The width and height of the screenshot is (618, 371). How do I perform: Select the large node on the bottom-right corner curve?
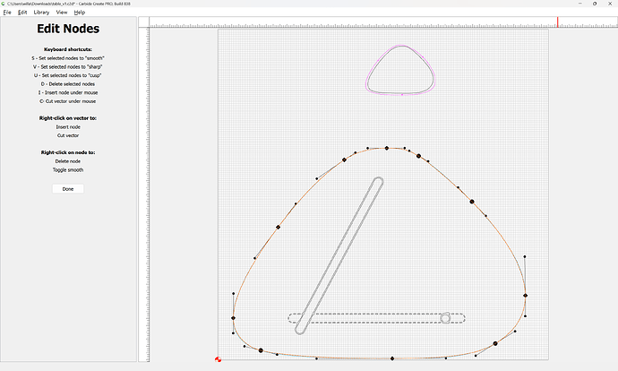pos(495,343)
